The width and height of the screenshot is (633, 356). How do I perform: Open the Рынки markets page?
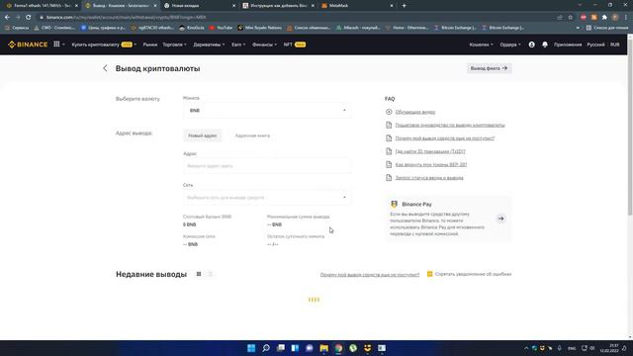[x=149, y=44]
